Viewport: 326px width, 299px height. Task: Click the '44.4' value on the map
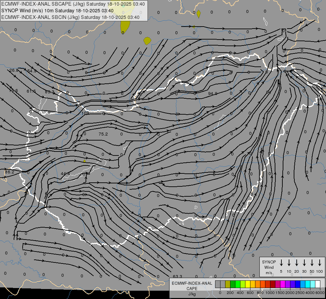pos(65,173)
